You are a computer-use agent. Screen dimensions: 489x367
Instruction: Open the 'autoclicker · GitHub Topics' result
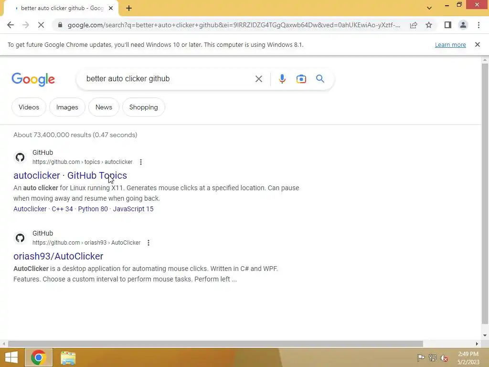tap(70, 175)
